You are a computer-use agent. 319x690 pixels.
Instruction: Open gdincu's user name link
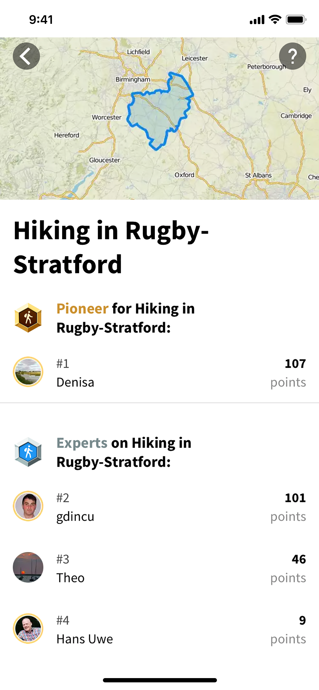coord(75,517)
